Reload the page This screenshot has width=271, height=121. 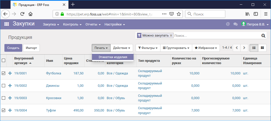coord(22,14)
